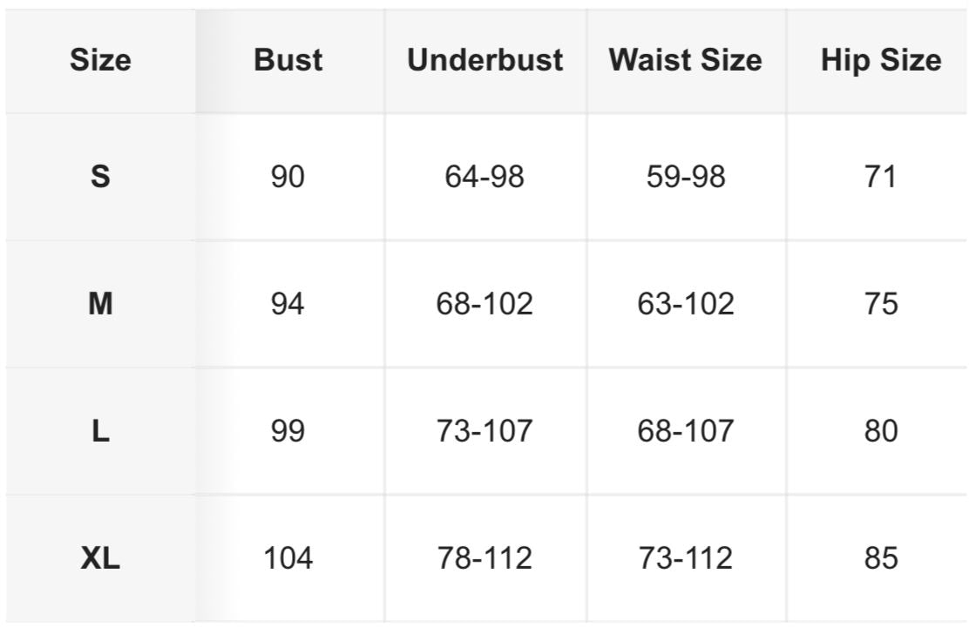Click underbust range 68-102
The width and height of the screenshot is (969, 628).
click(484, 304)
